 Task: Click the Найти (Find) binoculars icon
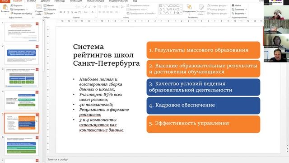point(233,5)
